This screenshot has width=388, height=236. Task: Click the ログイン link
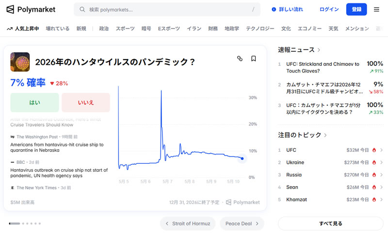329,9
